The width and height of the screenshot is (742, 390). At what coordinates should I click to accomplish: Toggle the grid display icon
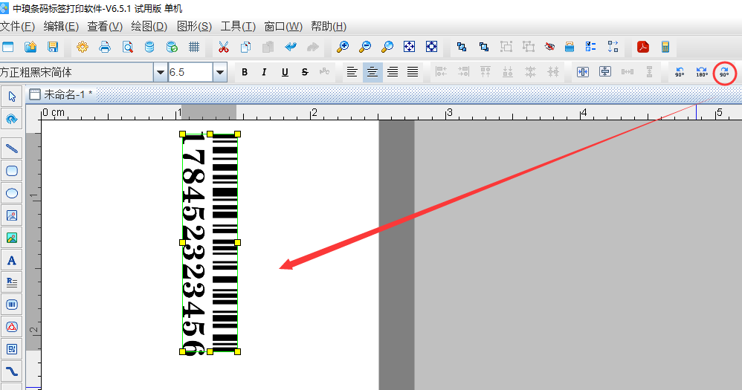pos(194,47)
